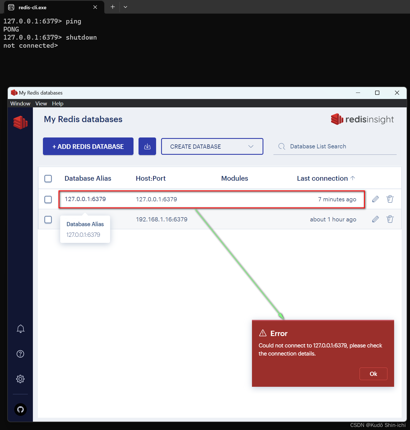Open a new terminal tab with the plus icon

pyautogui.click(x=113, y=7)
